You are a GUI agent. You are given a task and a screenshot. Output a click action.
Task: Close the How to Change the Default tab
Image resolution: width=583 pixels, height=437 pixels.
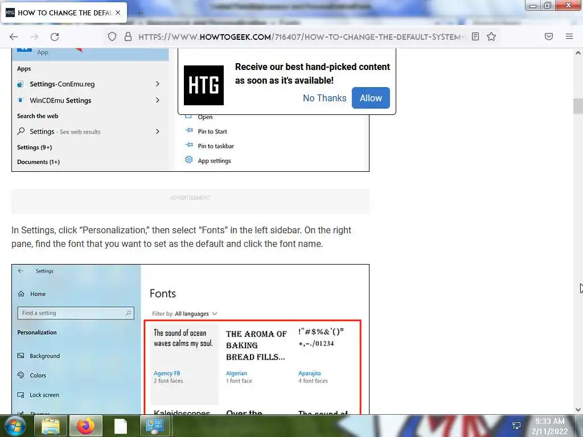pyautogui.click(x=118, y=13)
